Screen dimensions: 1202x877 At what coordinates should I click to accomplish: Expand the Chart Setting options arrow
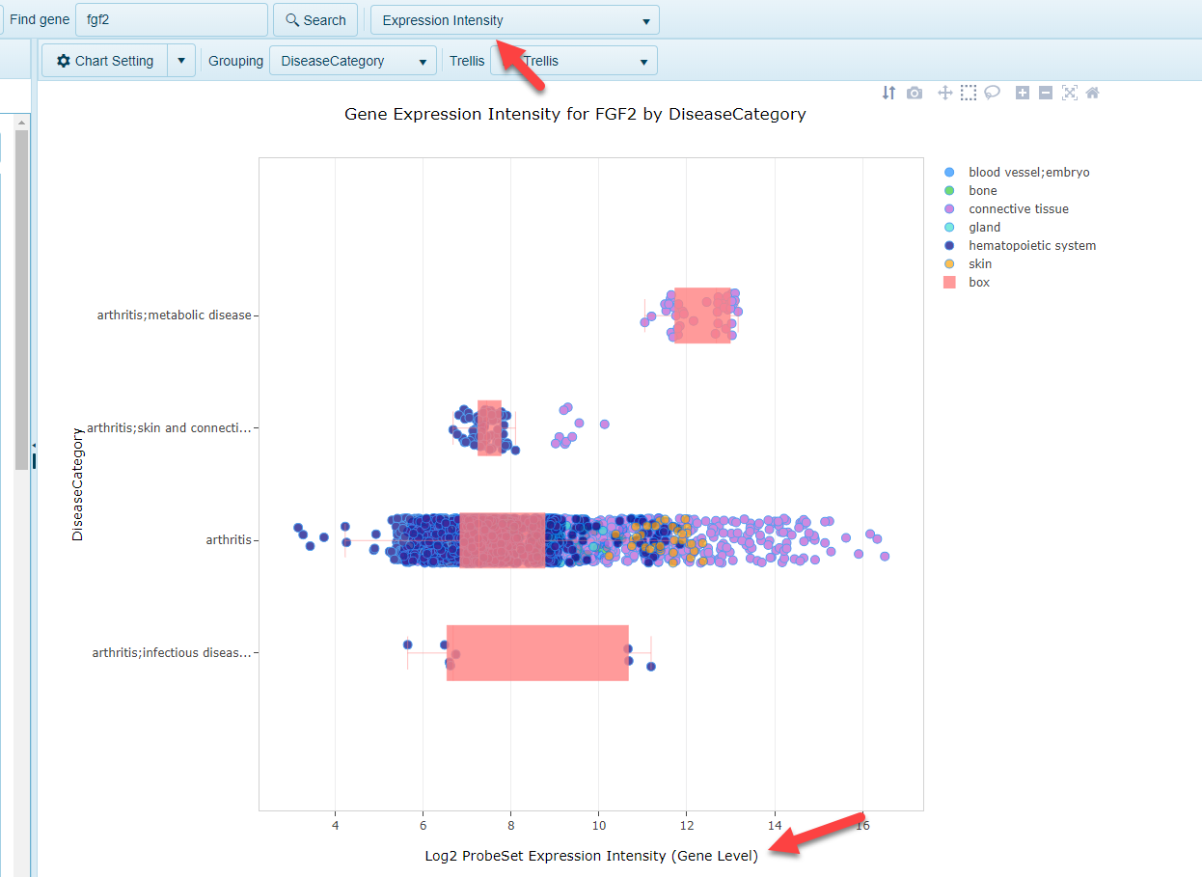(181, 60)
